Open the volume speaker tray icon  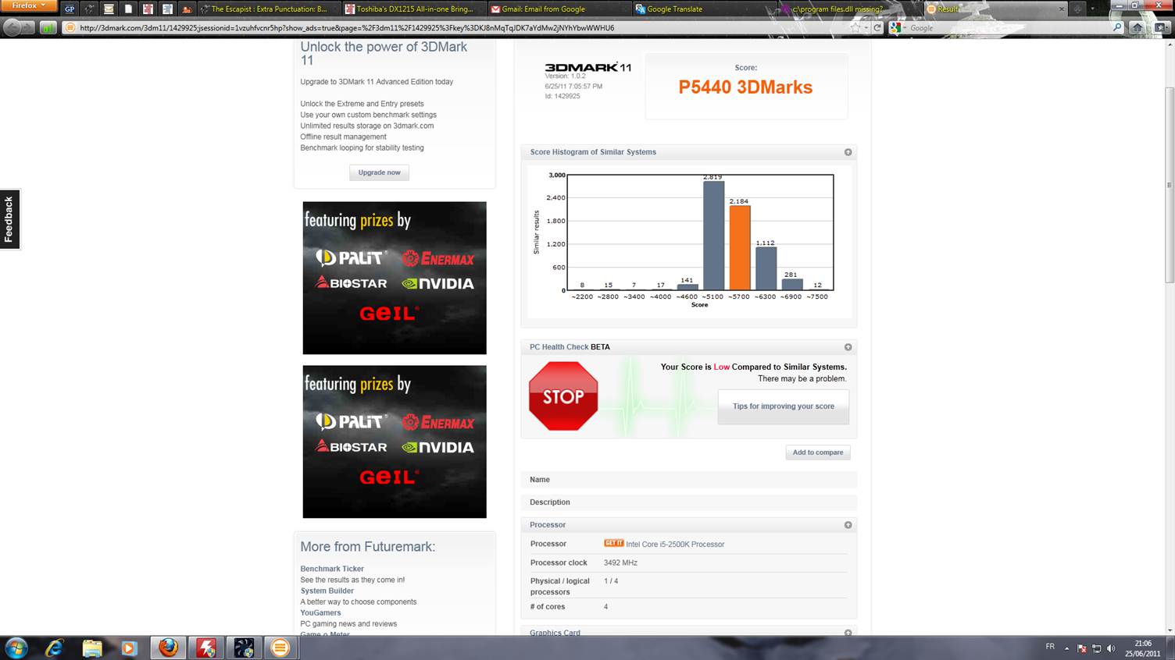click(1111, 648)
